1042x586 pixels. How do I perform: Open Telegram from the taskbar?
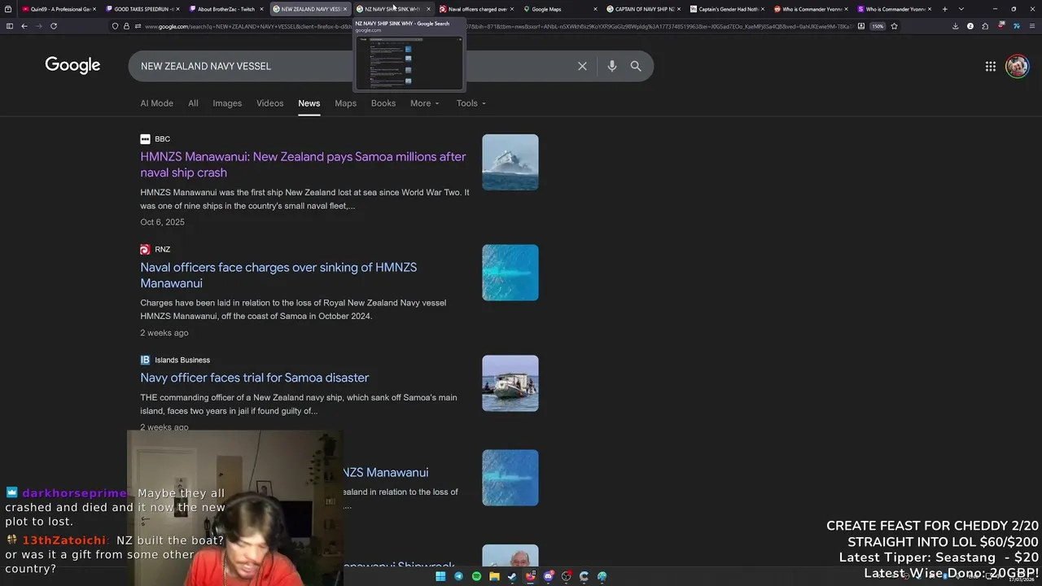pyautogui.click(x=458, y=576)
